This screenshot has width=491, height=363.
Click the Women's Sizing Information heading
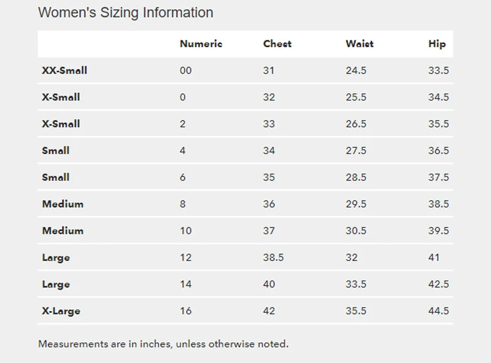point(126,12)
